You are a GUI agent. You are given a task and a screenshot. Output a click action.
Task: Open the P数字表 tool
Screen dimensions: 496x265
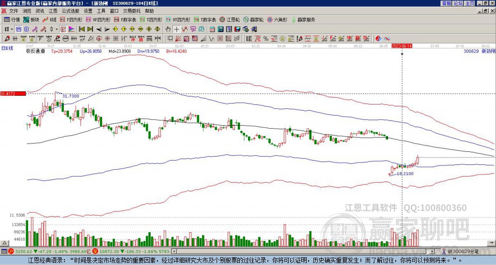click(x=125, y=19)
